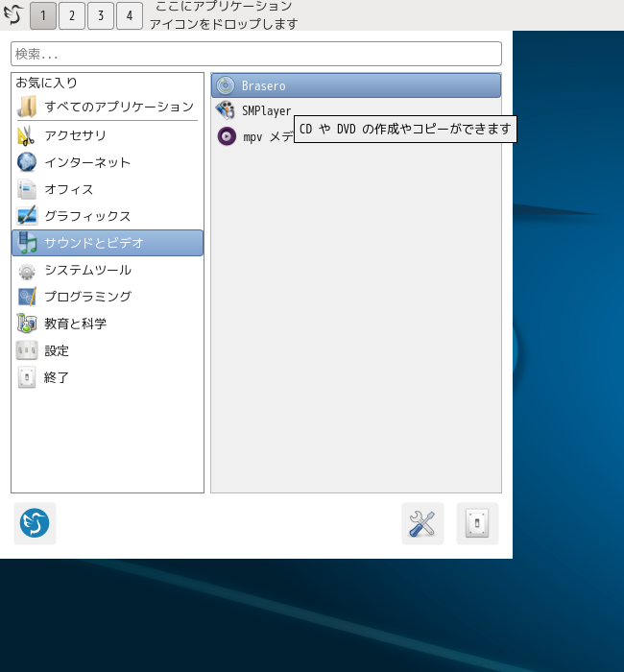624x672 pixels.
Task: Open the グラフィックス category
Action: [87, 216]
